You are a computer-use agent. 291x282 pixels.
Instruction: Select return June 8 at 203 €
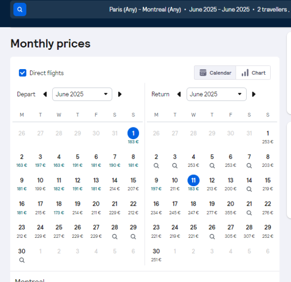click(x=268, y=160)
